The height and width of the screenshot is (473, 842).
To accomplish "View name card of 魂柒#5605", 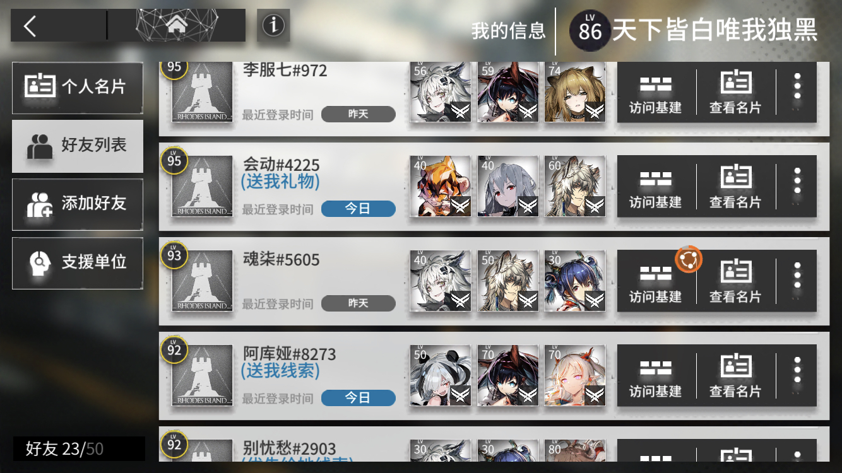I will click(x=735, y=281).
